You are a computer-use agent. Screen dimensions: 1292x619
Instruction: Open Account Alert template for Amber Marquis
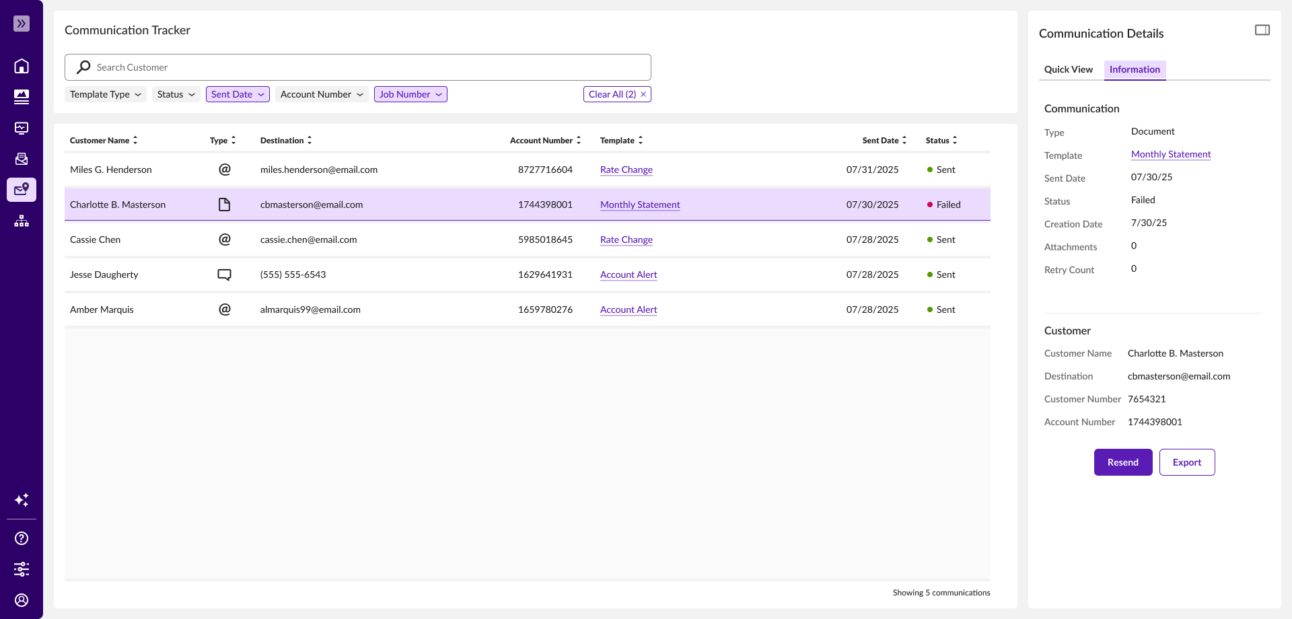629,309
